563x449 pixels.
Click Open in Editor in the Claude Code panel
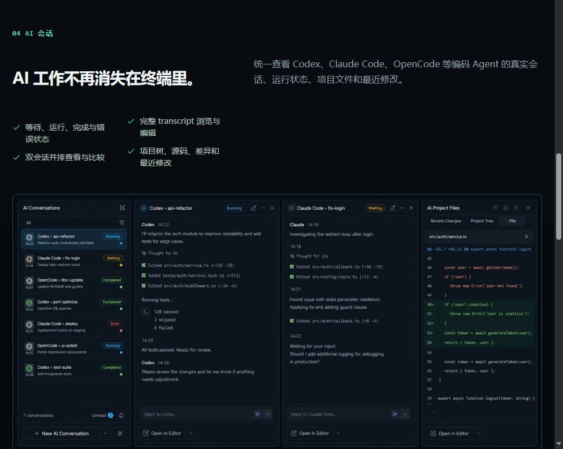pos(310,433)
